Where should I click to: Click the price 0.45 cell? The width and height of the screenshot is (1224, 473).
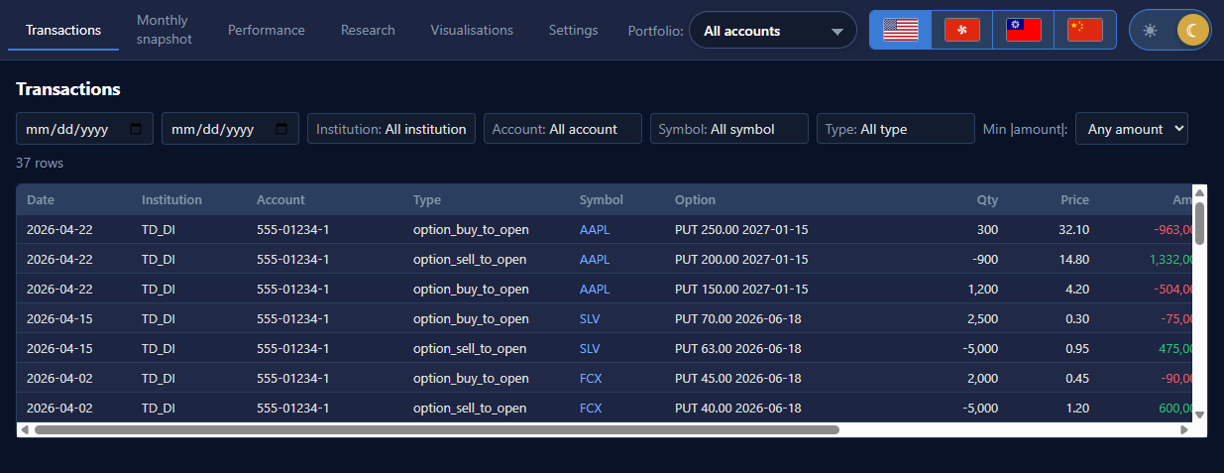click(x=1077, y=378)
